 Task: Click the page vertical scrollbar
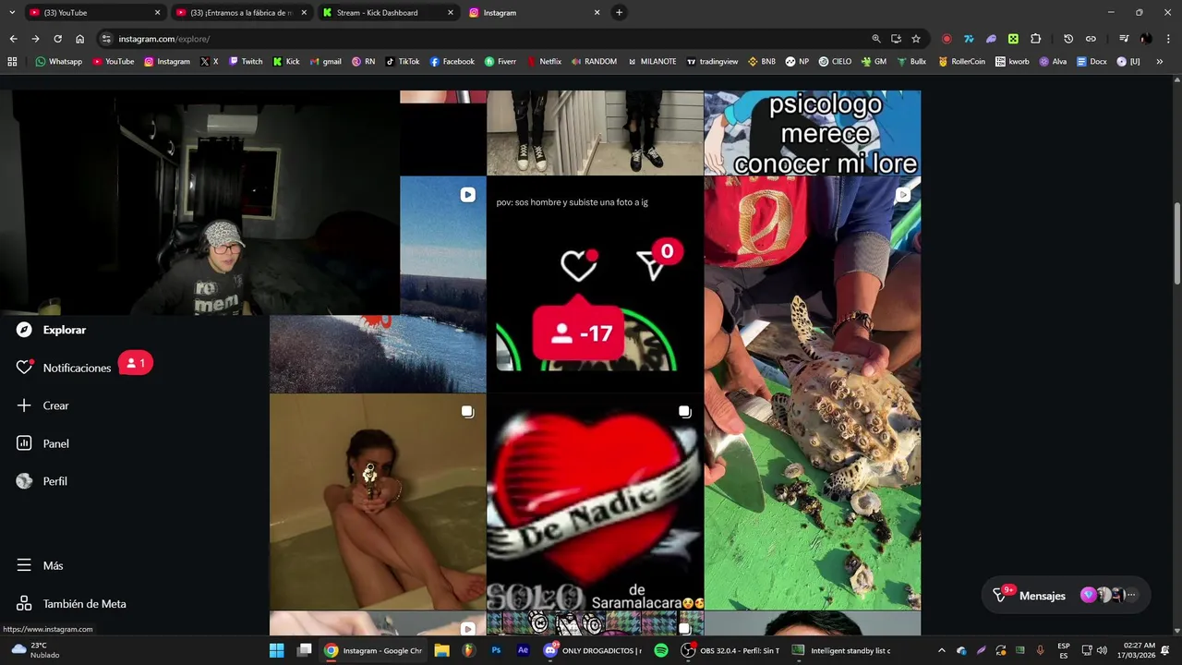click(x=1176, y=242)
